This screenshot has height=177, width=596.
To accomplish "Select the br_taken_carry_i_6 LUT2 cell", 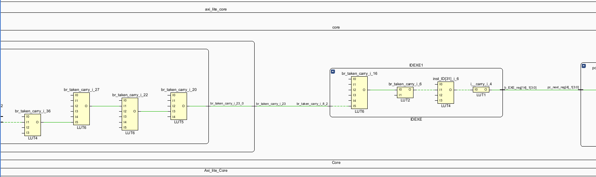I will (405, 92).
